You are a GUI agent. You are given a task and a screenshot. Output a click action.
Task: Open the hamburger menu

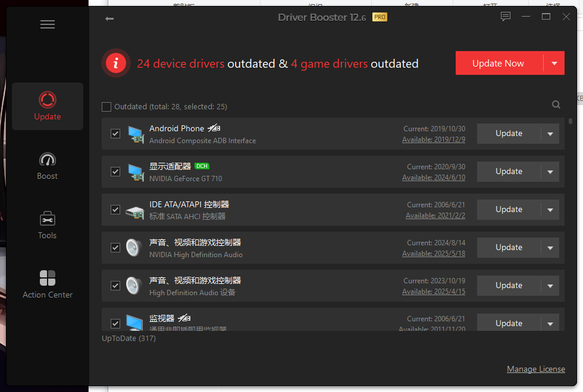[x=48, y=24]
